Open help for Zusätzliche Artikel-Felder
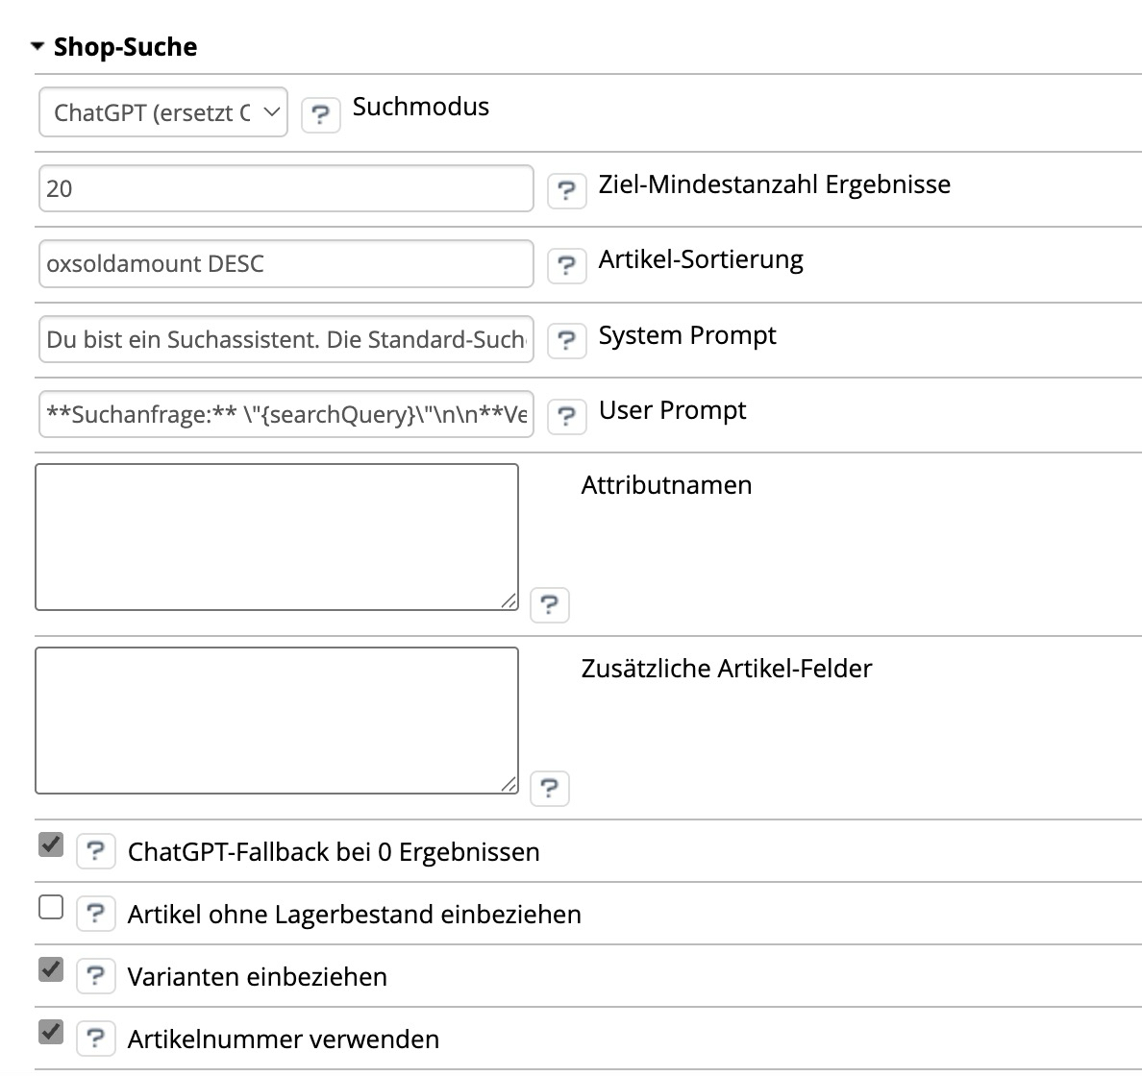Screen dimensions: 1142x1076 point(550,789)
